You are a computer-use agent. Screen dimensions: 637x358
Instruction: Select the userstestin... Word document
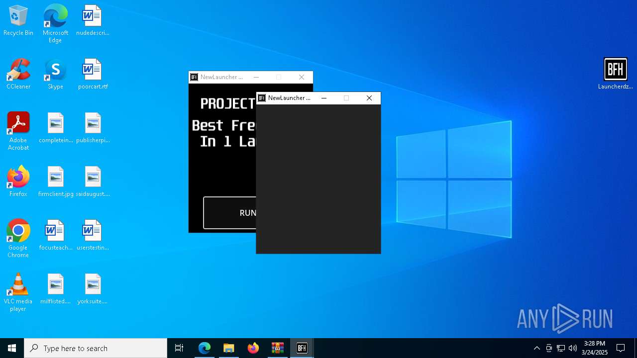[x=93, y=236]
